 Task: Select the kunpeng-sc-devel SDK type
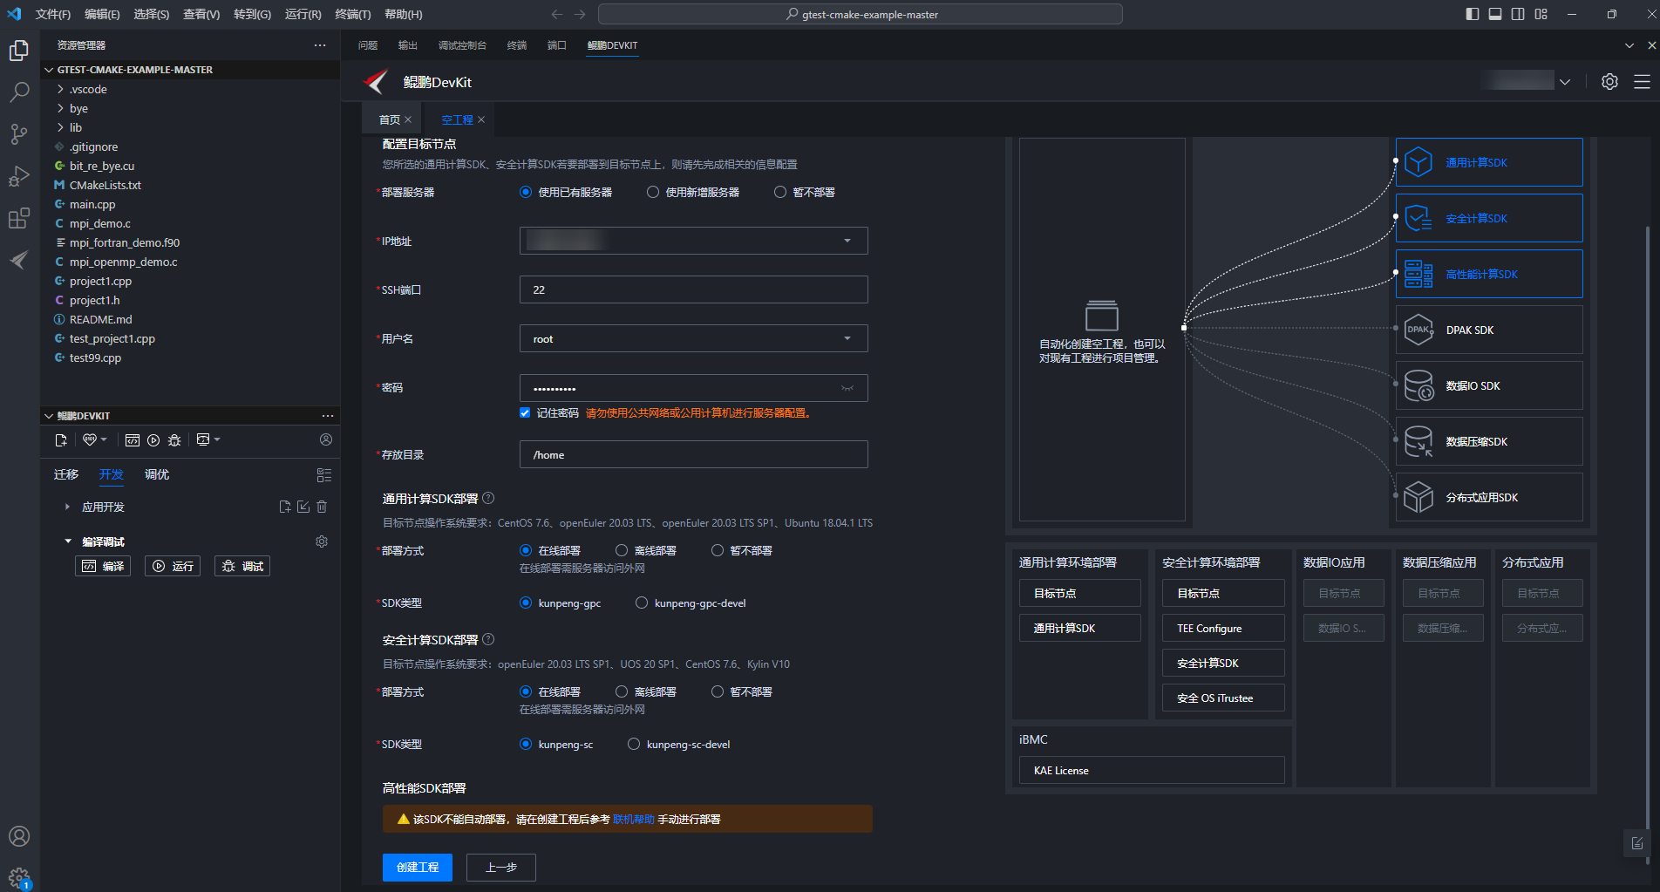pyautogui.click(x=634, y=744)
